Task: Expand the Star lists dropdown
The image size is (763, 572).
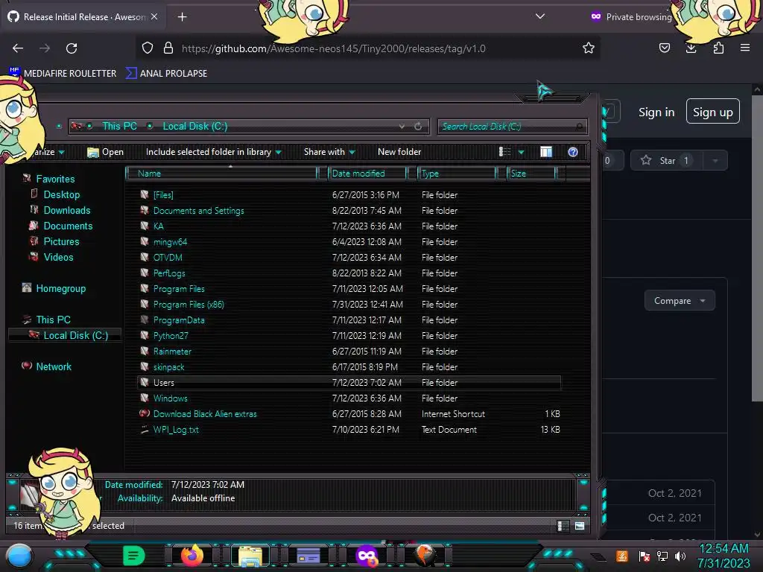Action: pyautogui.click(x=715, y=161)
